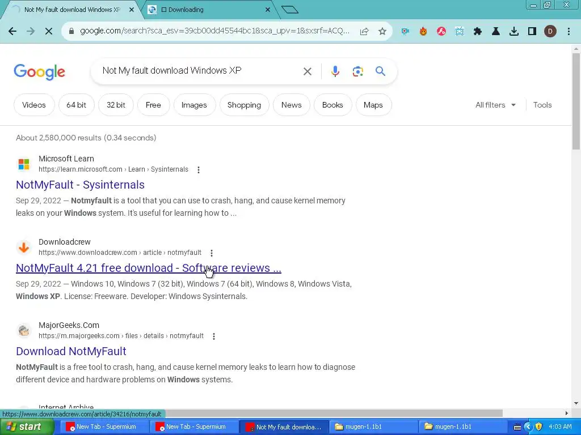This screenshot has height=435, width=581.
Task: Clear the Google search box
Action: coord(308,71)
